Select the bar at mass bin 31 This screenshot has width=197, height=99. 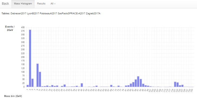[64, 86]
